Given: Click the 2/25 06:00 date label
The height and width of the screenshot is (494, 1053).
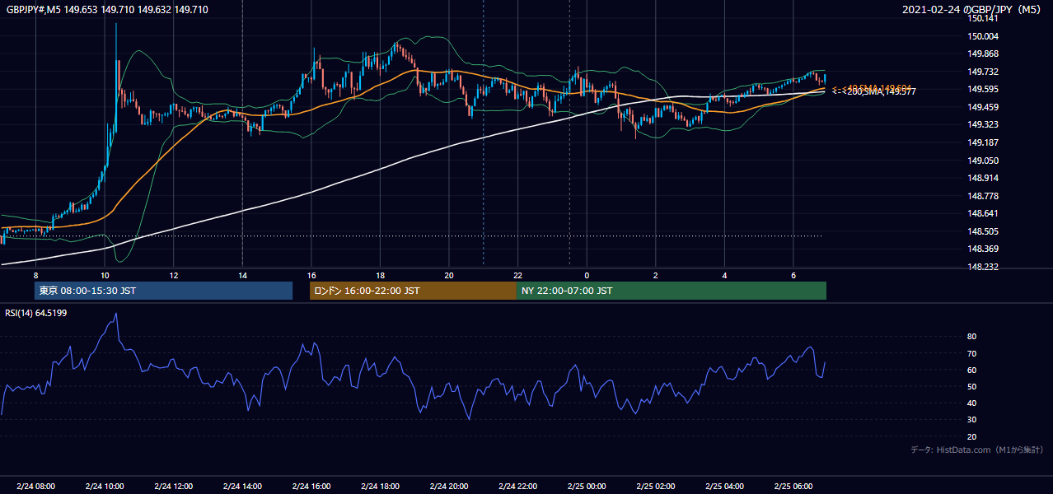Looking at the screenshot, I should pyautogui.click(x=793, y=487).
